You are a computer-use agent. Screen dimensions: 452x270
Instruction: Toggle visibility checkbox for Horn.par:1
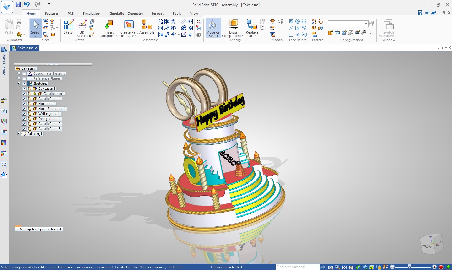coord(24,104)
